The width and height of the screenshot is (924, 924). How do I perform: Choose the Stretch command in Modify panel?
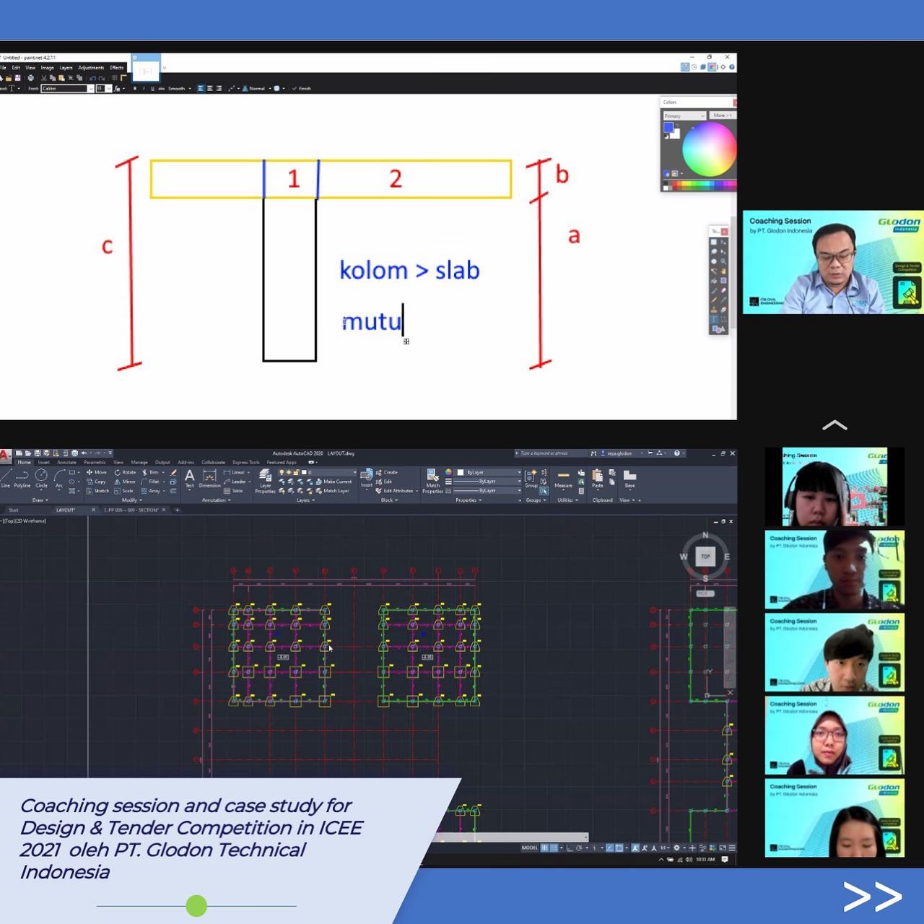pos(97,491)
